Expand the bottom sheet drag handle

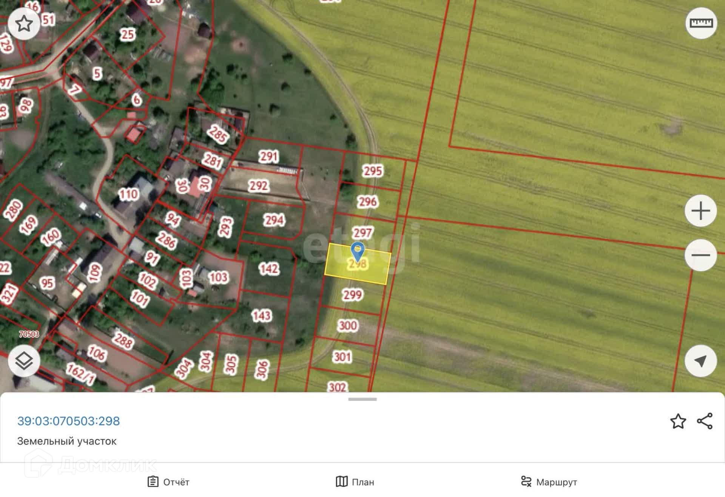(x=362, y=399)
